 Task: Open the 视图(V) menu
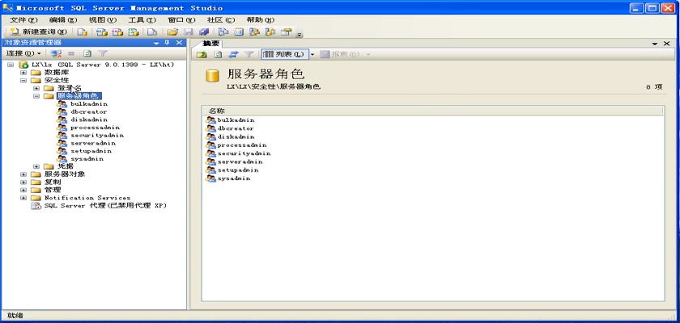(x=102, y=20)
